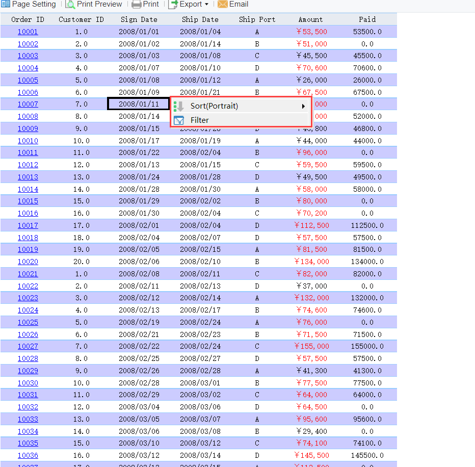Select ship date 2008/01/04 cell
The height and width of the screenshot is (467, 475).
point(200,32)
